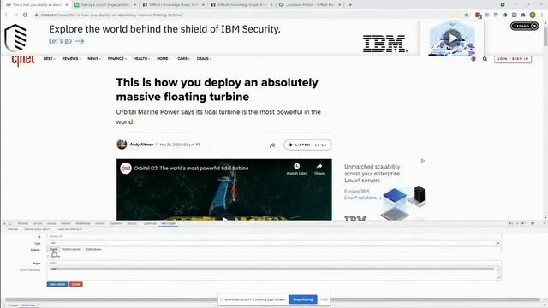This screenshot has width=548, height=308.
Task: Expand the Best menu in CNET navigation
Action: pos(50,59)
